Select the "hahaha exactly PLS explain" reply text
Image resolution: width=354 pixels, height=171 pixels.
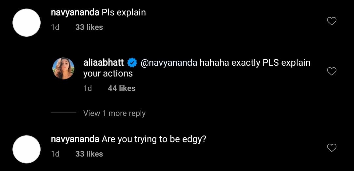pos(254,62)
